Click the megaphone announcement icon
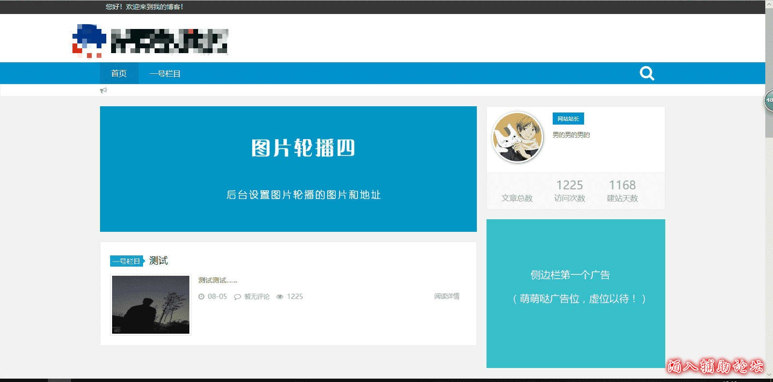Screen dimensions: 773x382 [103, 90]
